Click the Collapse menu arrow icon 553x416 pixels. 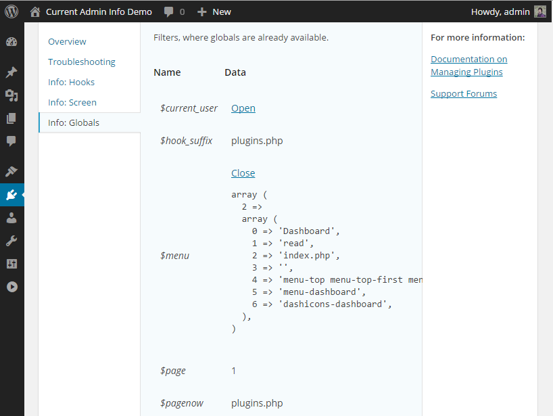11,287
